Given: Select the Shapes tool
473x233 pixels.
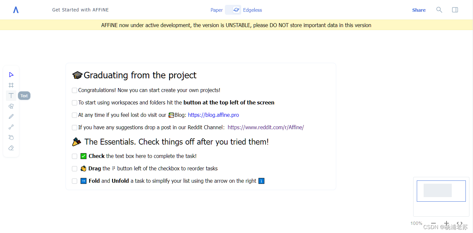Looking at the screenshot, I should tap(11, 106).
